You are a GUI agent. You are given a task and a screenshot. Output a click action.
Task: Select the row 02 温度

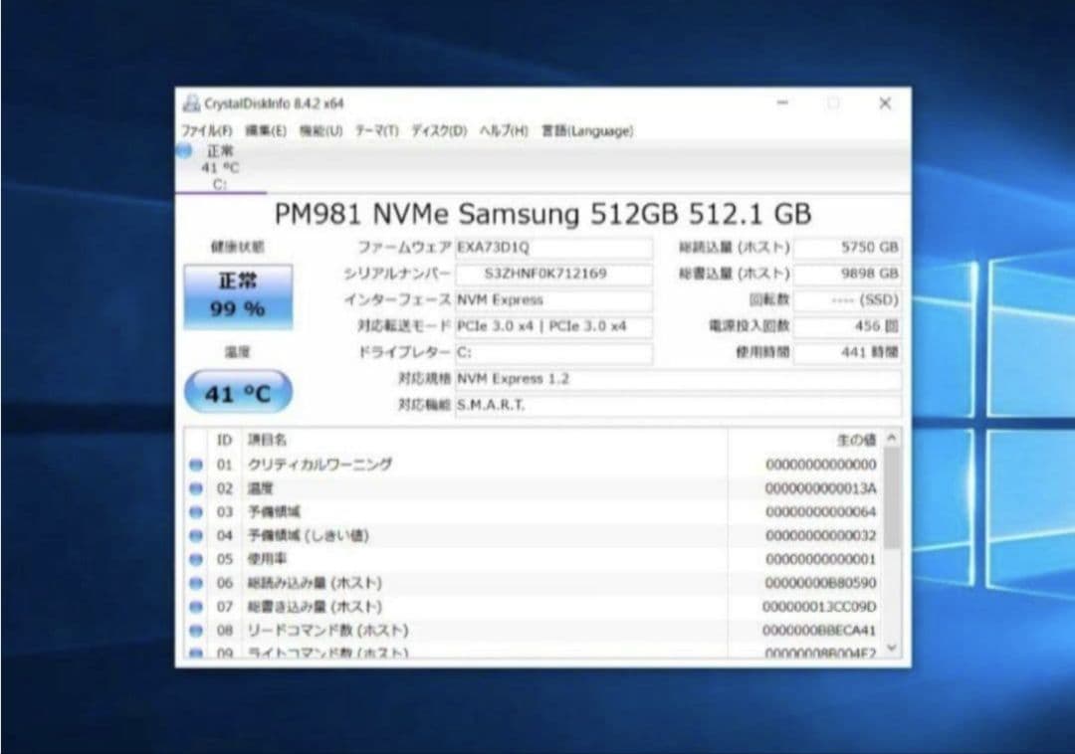coord(533,488)
